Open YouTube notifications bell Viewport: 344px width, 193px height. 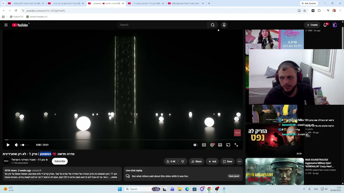pyautogui.click(x=325, y=25)
